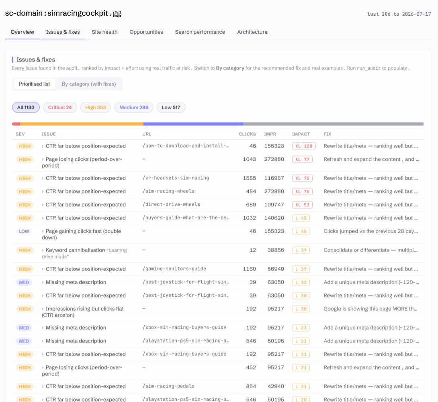This screenshot has height=402, width=438.
Task: Filter by Low 517 issues
Action: pos(171,107)
